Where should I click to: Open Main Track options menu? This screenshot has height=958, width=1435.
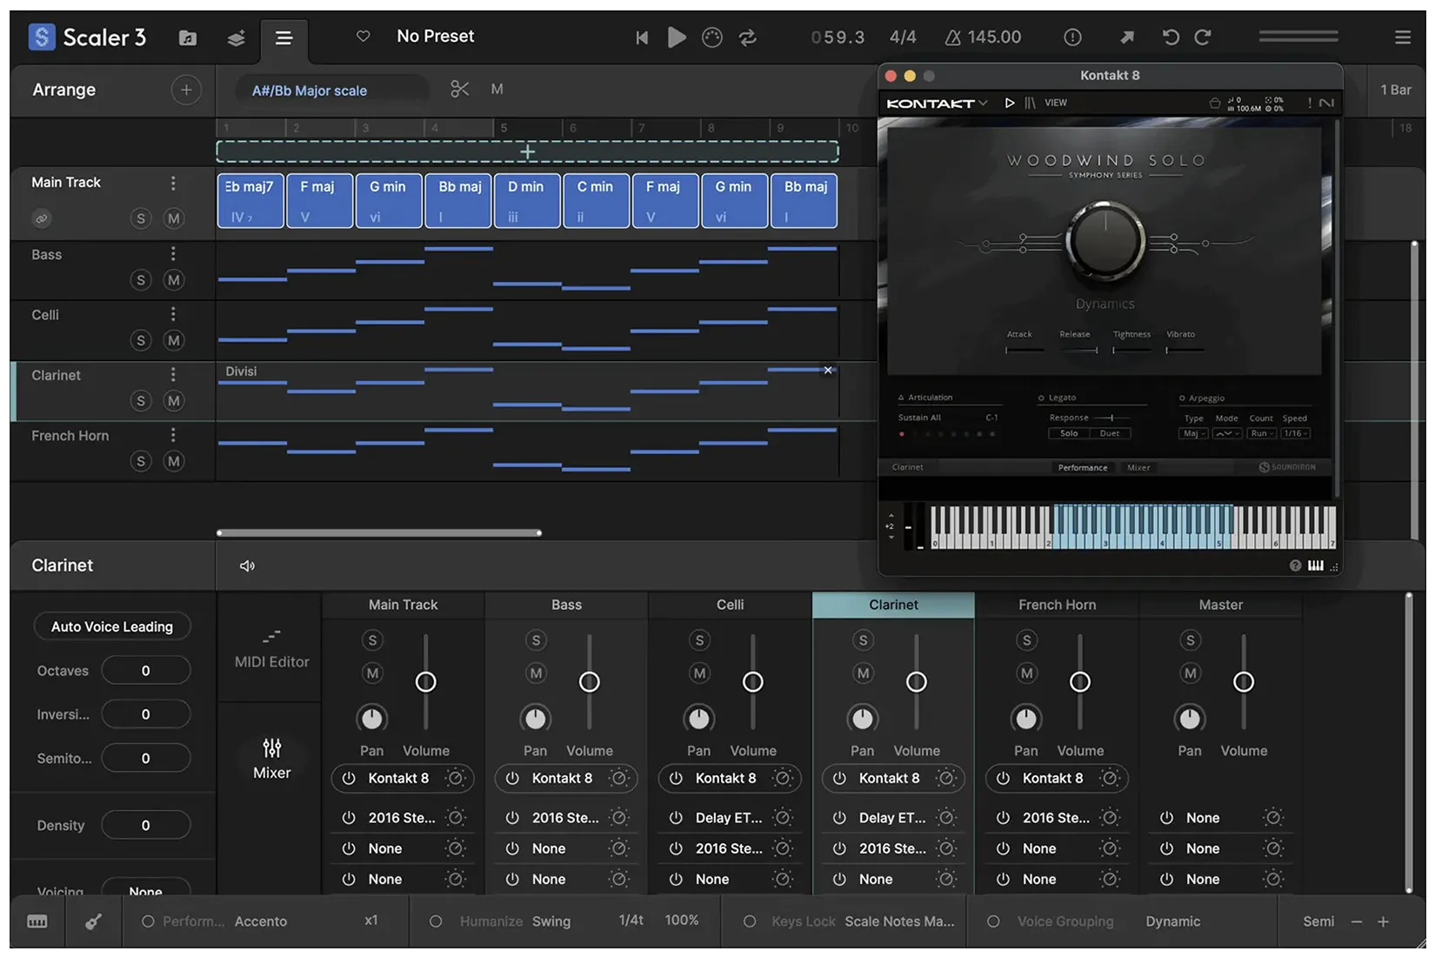(x=173, y=183)
